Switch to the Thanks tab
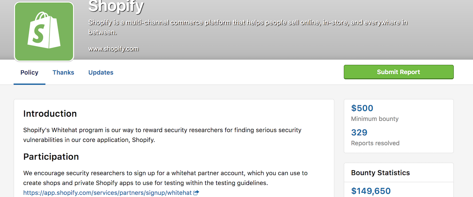This screenshot has width=473, height=197. (63, 72)
